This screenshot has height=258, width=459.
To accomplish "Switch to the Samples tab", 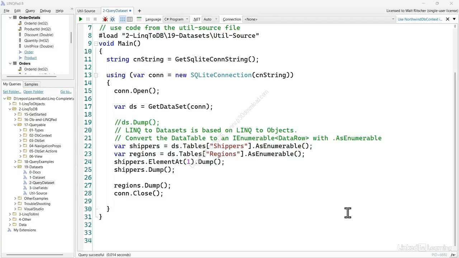I will coord(31,84).
